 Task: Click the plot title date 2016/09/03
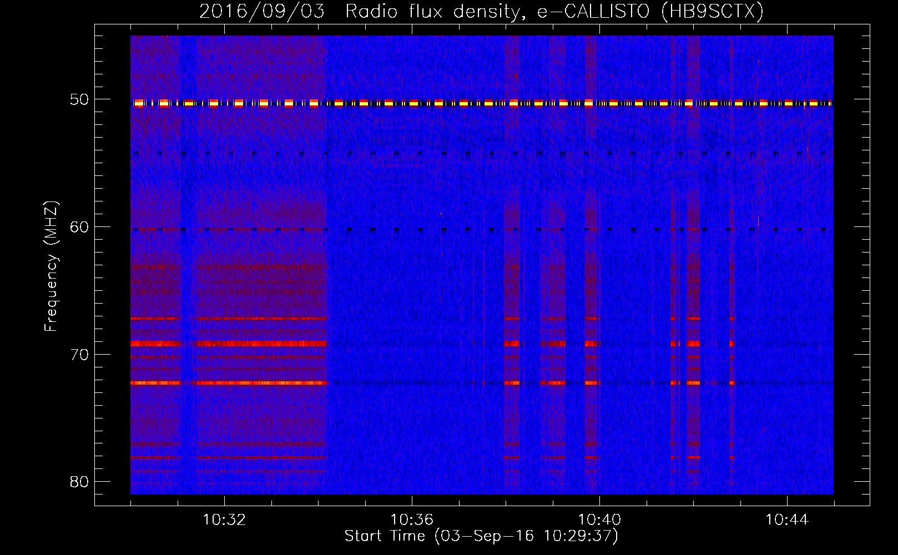(x=262, y=12)
